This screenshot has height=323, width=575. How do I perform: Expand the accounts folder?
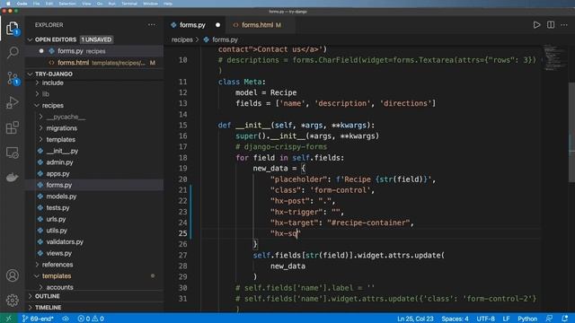(x=59, y=287)
